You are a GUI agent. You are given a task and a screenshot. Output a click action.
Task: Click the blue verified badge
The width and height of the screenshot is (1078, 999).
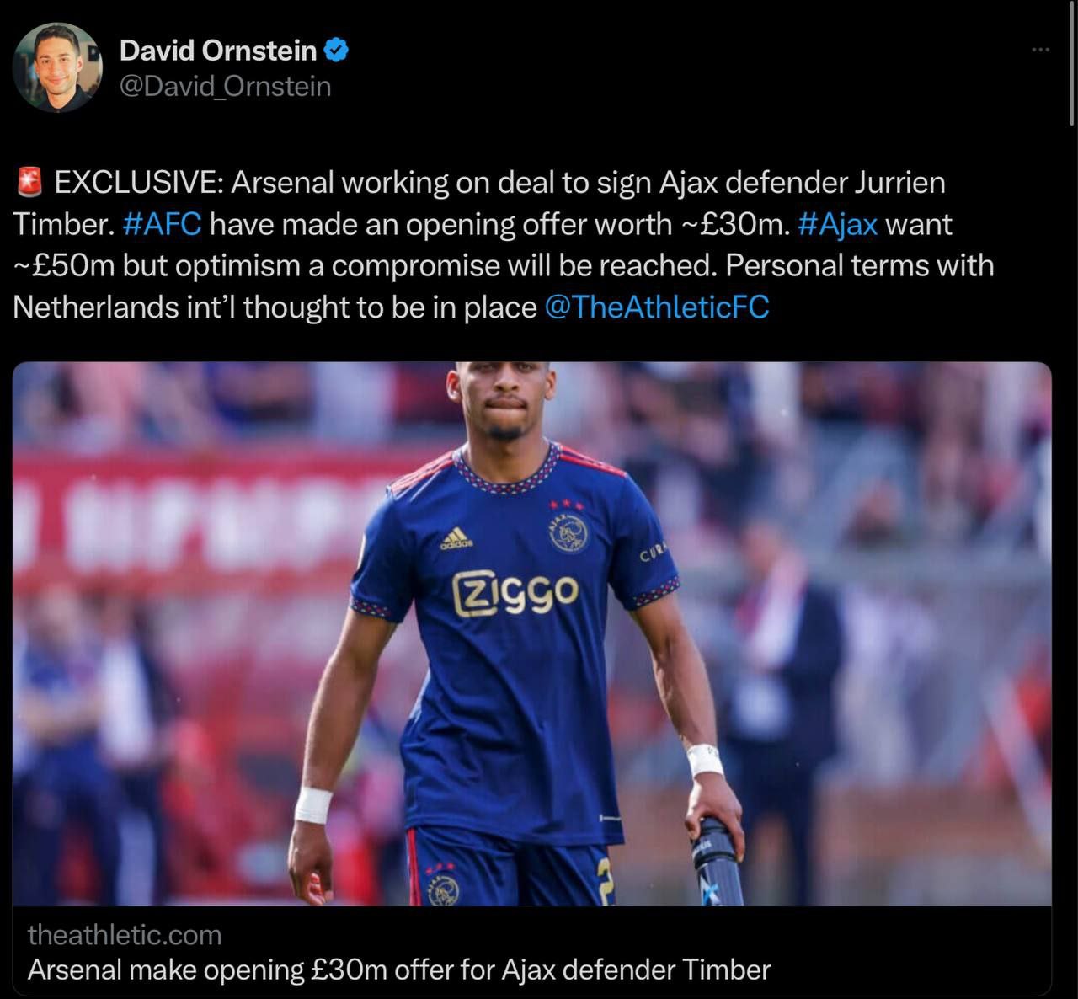tap(337, 51)
